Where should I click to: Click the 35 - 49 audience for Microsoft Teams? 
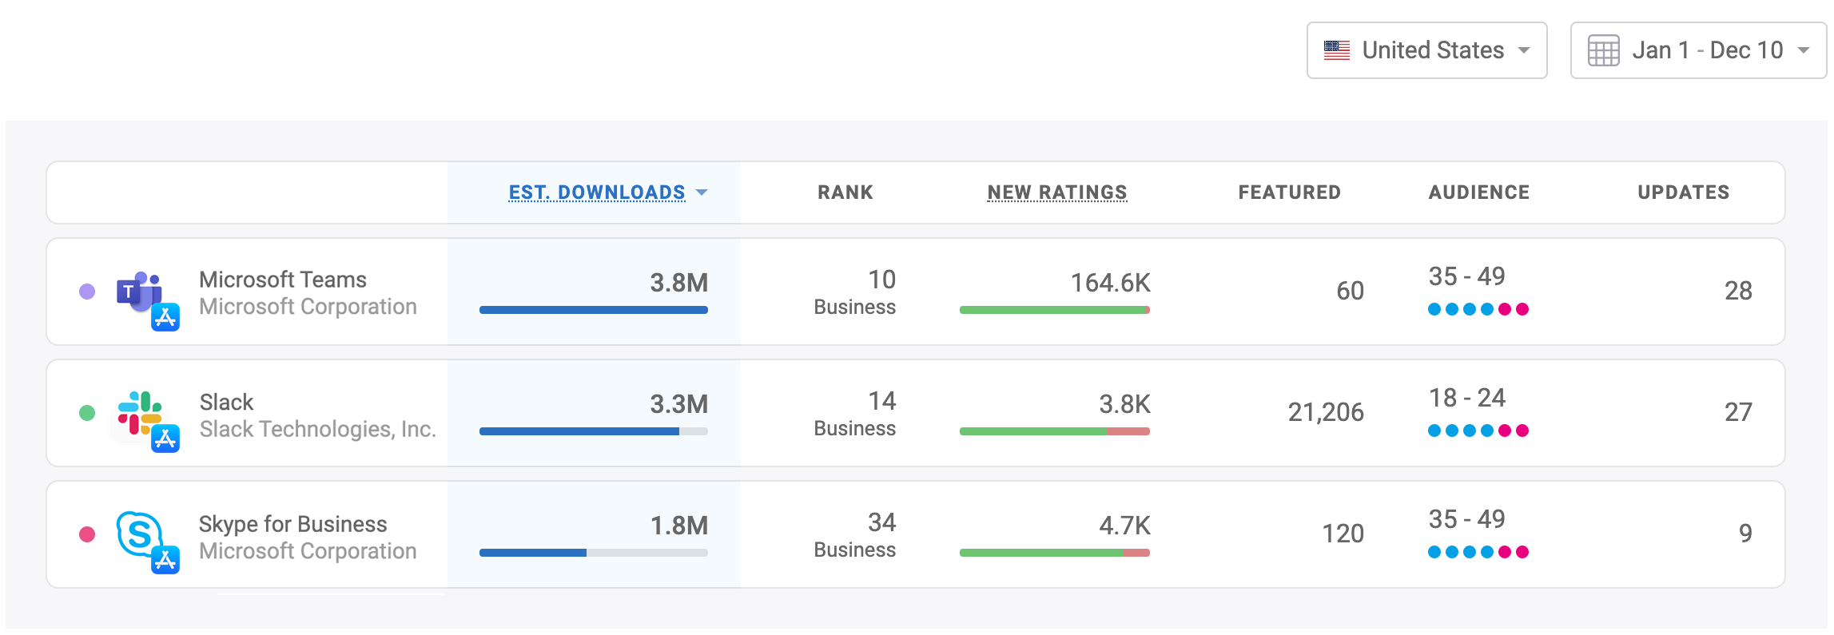click(x=1467, y=276)
